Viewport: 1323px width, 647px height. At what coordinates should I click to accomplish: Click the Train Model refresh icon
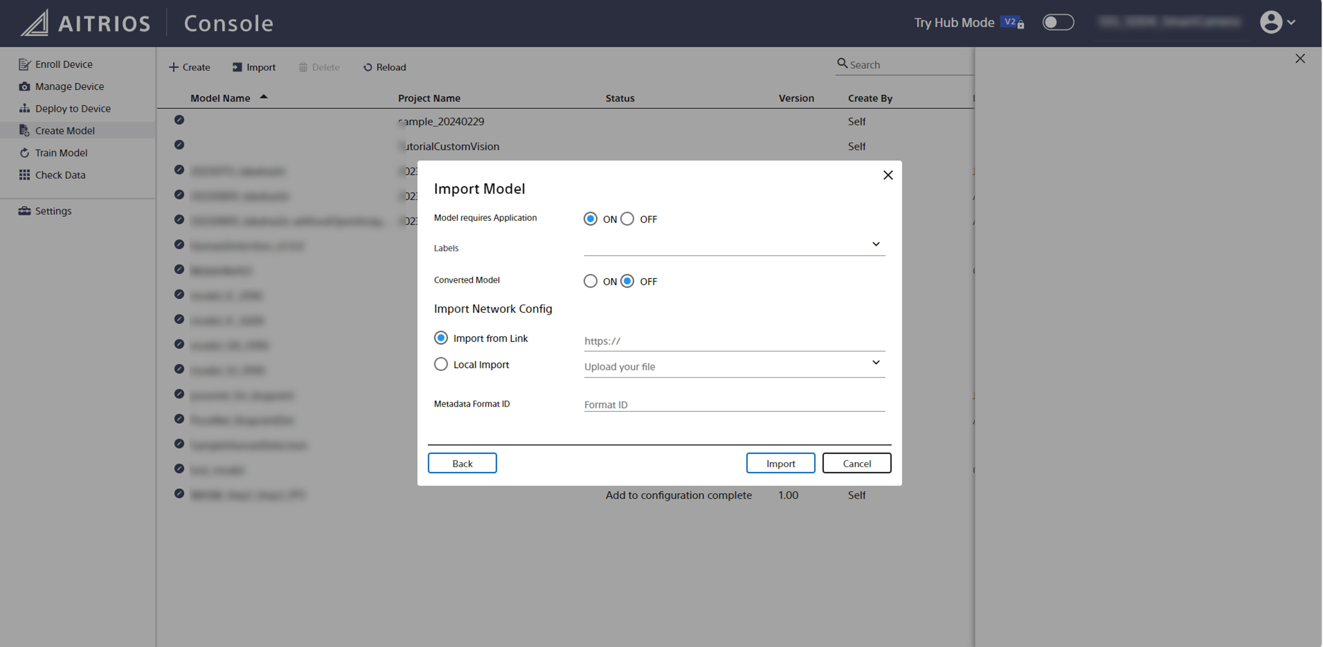[x=24, y=153]
